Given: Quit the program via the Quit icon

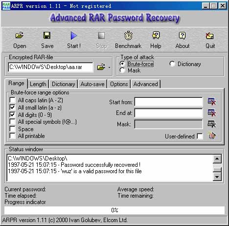Looking at the screenshot, I should [x=209, y=35].
